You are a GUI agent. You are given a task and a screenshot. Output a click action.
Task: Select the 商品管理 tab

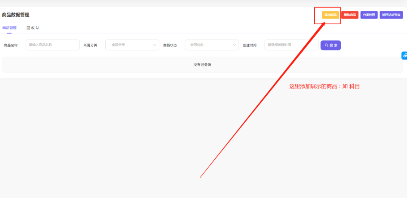point(9,28)
